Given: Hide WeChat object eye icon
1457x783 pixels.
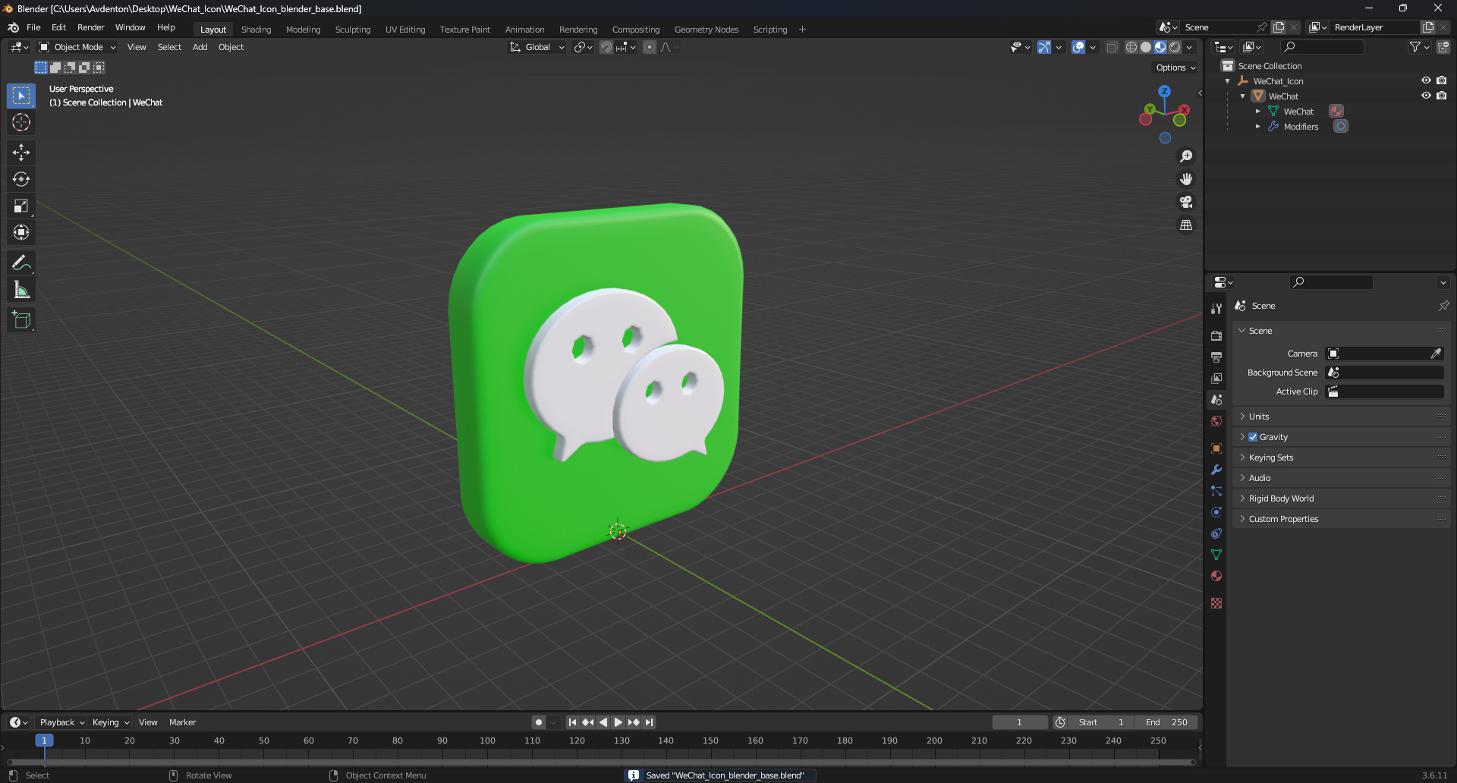Looking at the screenshot, I should pyautogui.click(x=1426, y=96).
